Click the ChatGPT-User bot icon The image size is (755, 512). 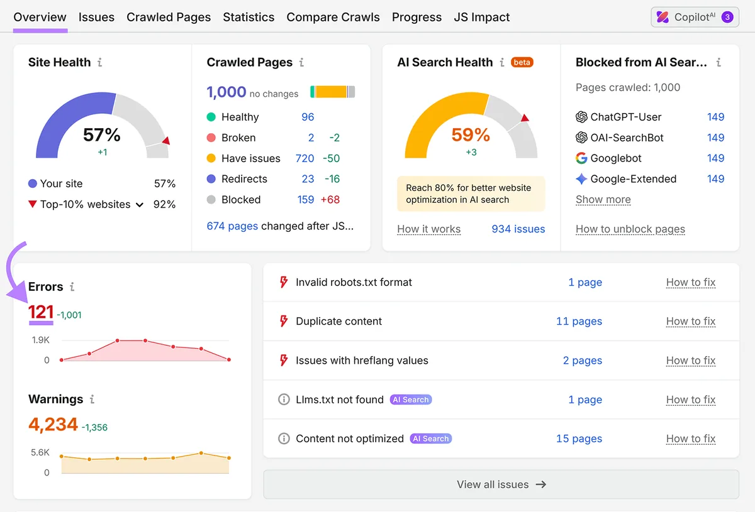(581, 117)
